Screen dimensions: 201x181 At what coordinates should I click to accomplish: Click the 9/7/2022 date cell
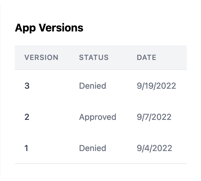[x=154, y=117]
